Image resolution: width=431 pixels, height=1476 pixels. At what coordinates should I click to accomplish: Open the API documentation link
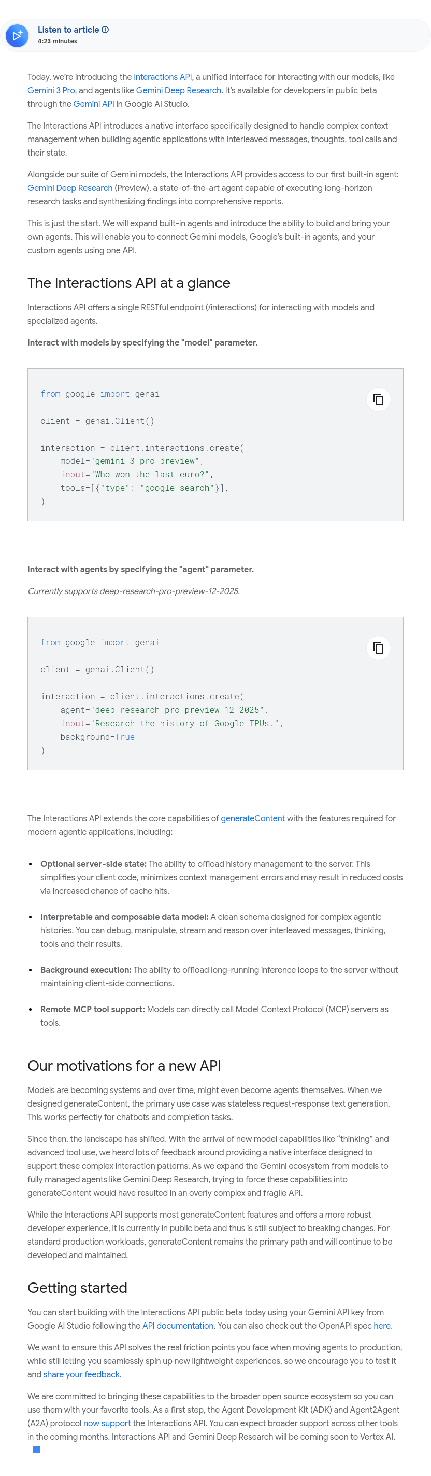point(178,1326)
